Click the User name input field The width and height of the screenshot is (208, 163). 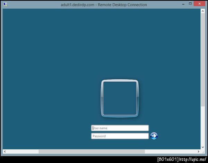[x=120, y=128]
